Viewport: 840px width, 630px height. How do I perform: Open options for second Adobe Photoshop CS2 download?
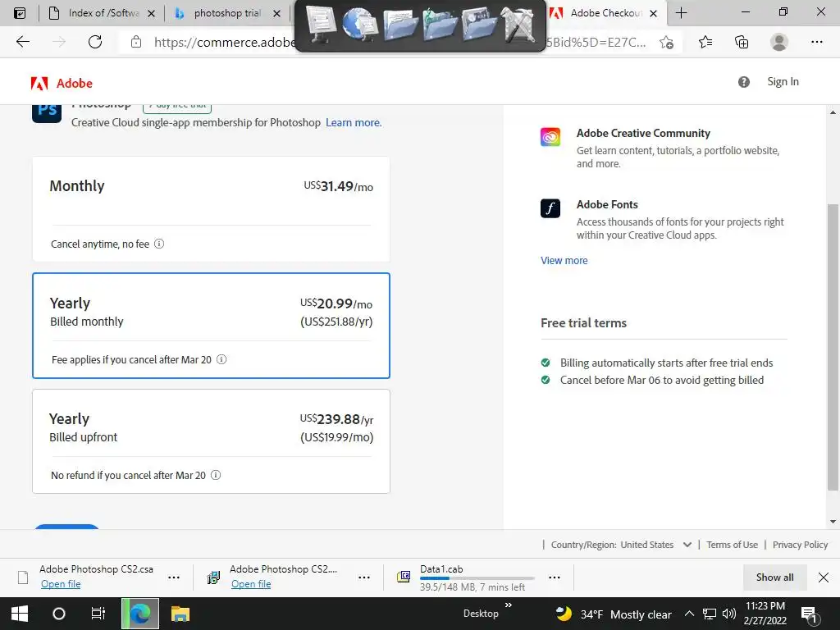point(363,577)
